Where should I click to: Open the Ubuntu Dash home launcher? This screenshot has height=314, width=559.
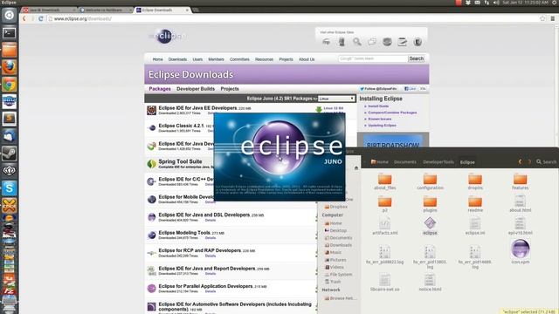pos(10,16)
